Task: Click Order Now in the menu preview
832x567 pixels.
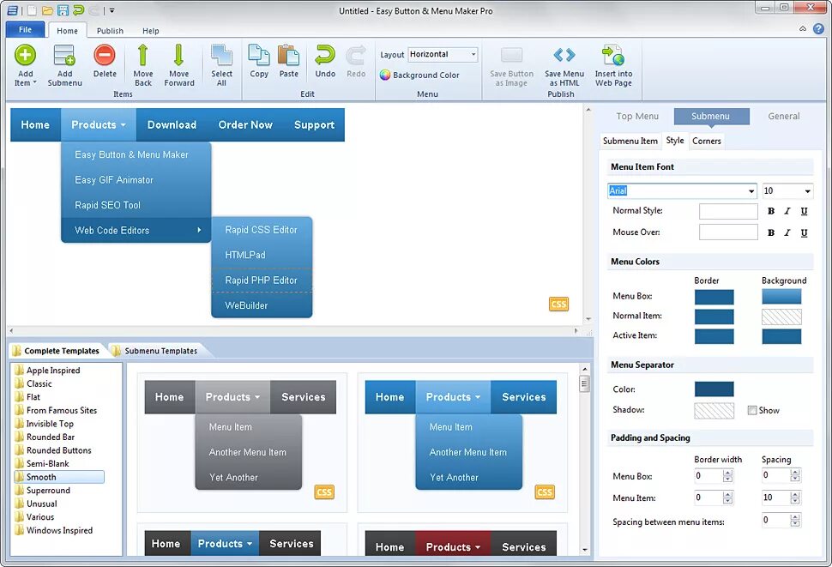Action: pos(245,125)
